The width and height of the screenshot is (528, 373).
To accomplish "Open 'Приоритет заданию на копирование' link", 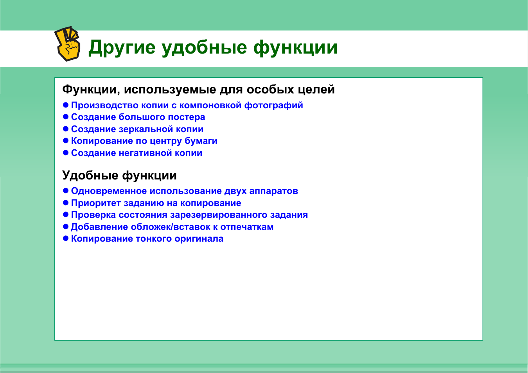I will pyautogui.click(x=156, y=203).
